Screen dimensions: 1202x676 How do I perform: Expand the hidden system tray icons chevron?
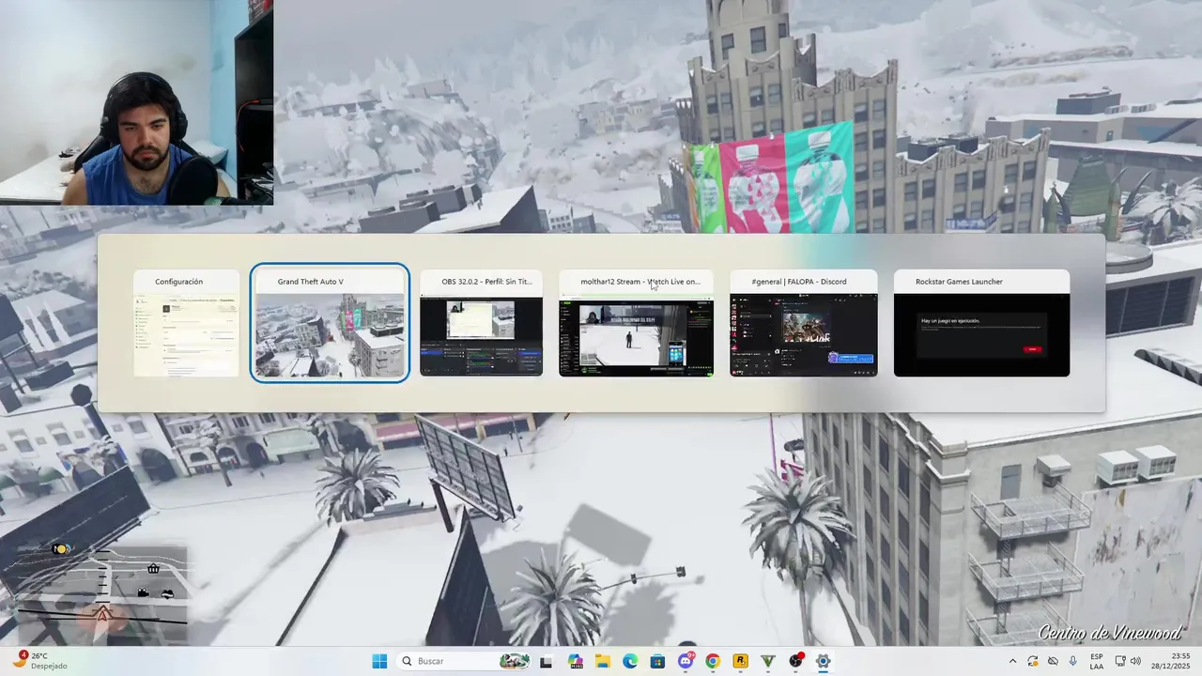click(1012, 661)
